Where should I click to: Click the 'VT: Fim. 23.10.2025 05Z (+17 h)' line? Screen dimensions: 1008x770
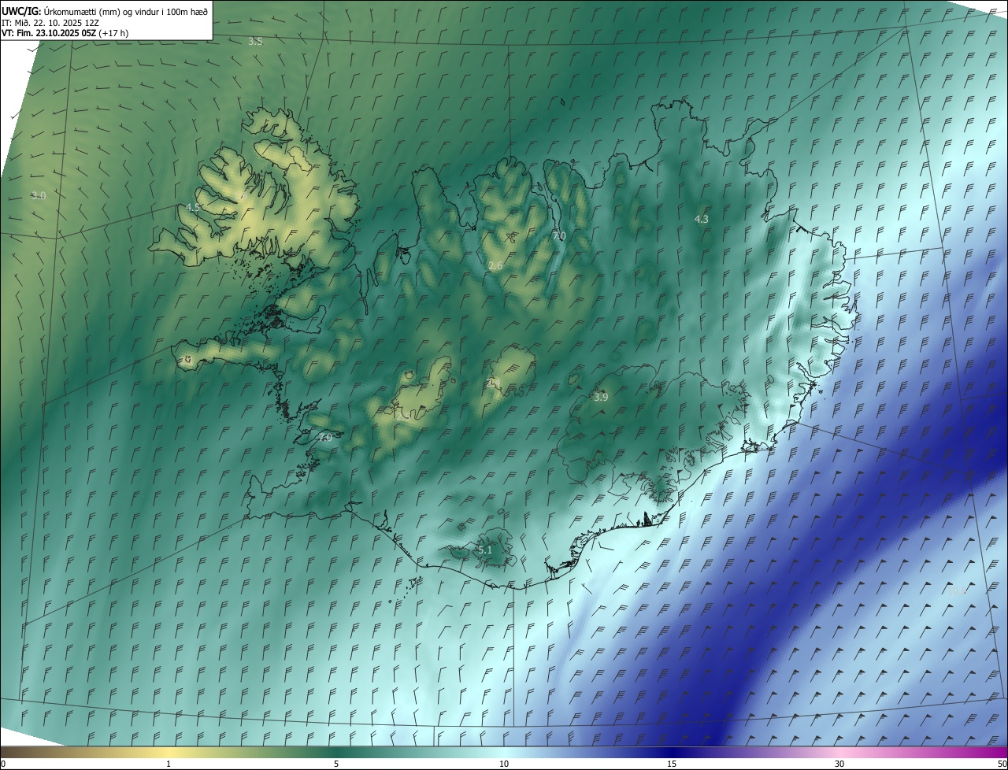point(65,32)
